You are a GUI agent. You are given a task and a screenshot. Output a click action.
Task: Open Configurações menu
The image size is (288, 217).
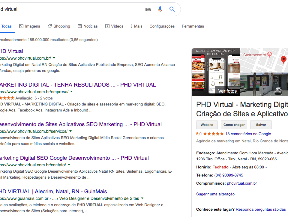162,26
